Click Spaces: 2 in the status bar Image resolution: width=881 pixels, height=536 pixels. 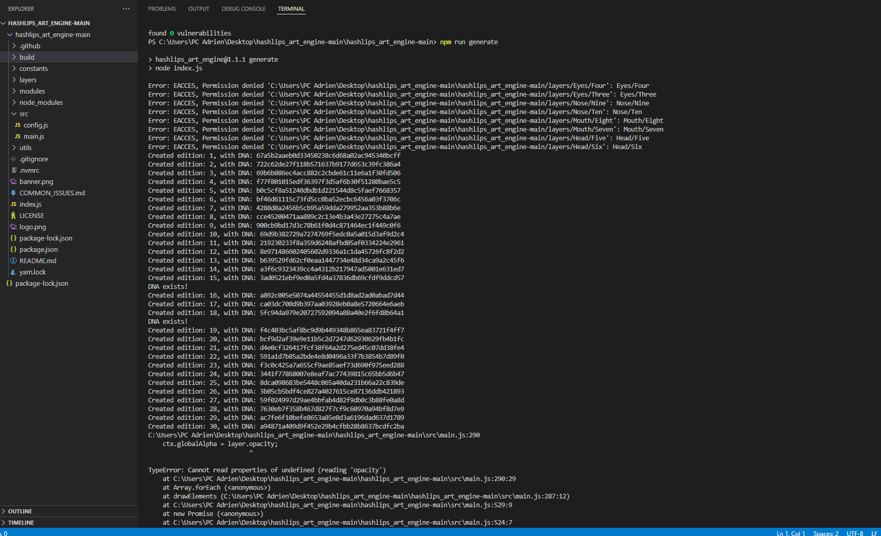(x=825, y=533)
